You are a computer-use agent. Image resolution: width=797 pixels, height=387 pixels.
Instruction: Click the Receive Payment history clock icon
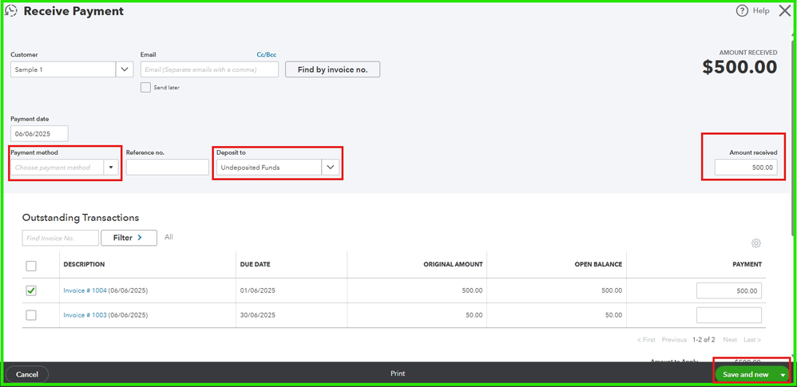10,10
